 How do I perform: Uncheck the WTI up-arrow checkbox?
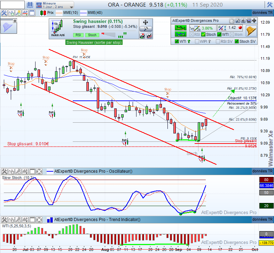click(177, 41)
